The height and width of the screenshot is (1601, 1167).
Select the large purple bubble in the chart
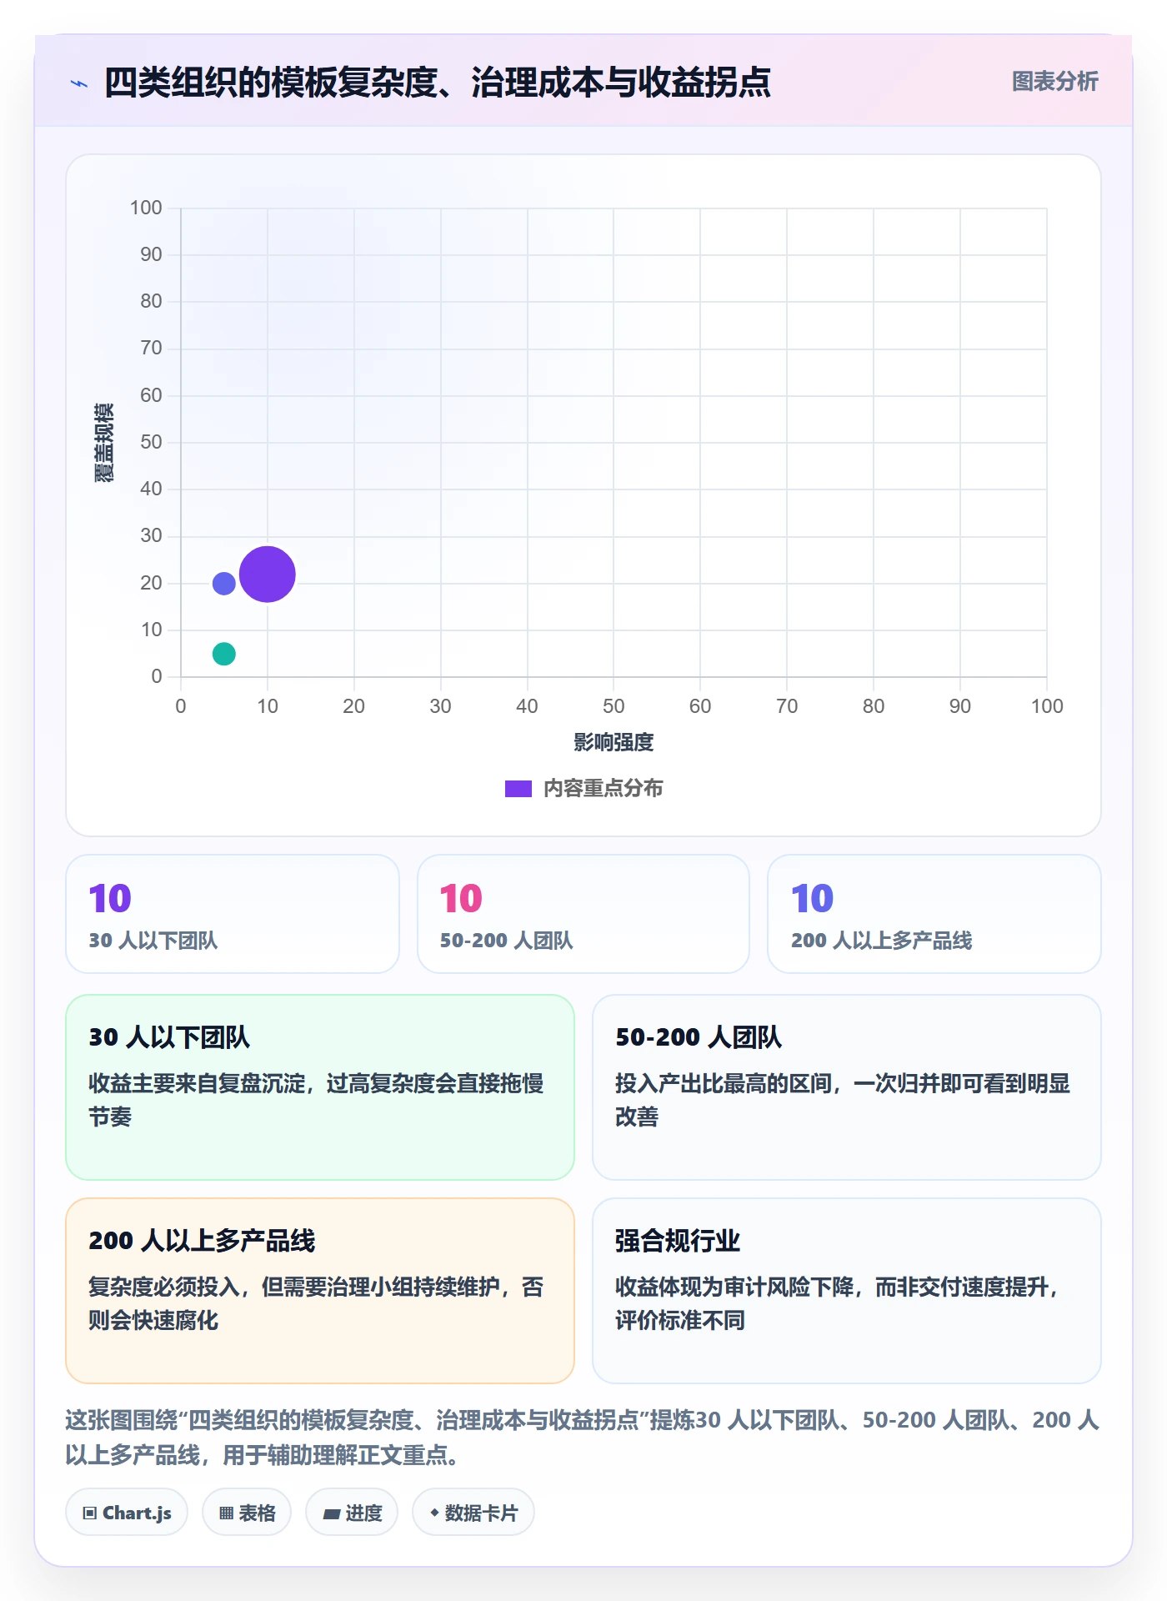point(268,575)
